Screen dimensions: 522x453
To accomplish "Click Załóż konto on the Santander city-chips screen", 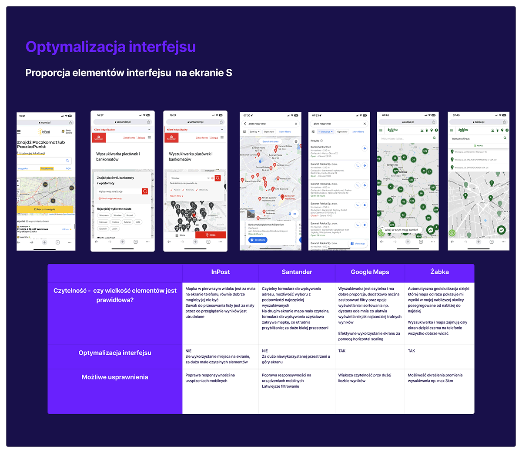I will [x=129, y=138].
